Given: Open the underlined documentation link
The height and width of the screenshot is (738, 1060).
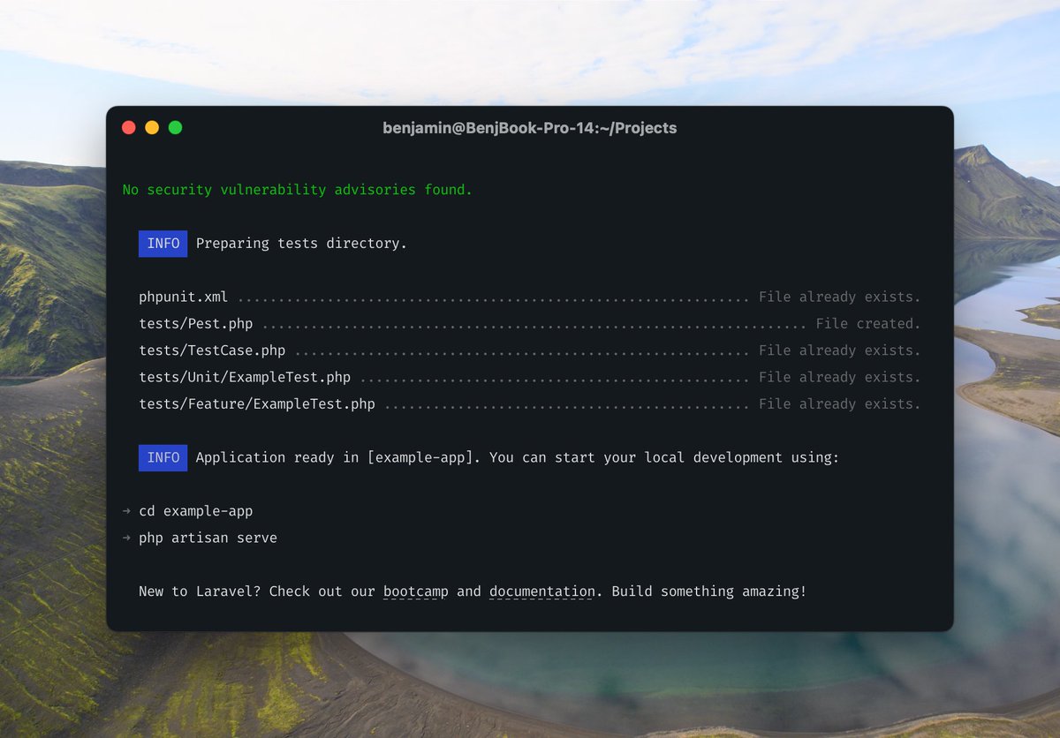Looking at the screenshot, I should tap(542, 591).
